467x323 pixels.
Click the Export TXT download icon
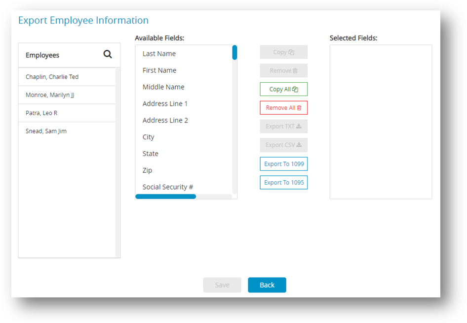[x=298, y=126]
